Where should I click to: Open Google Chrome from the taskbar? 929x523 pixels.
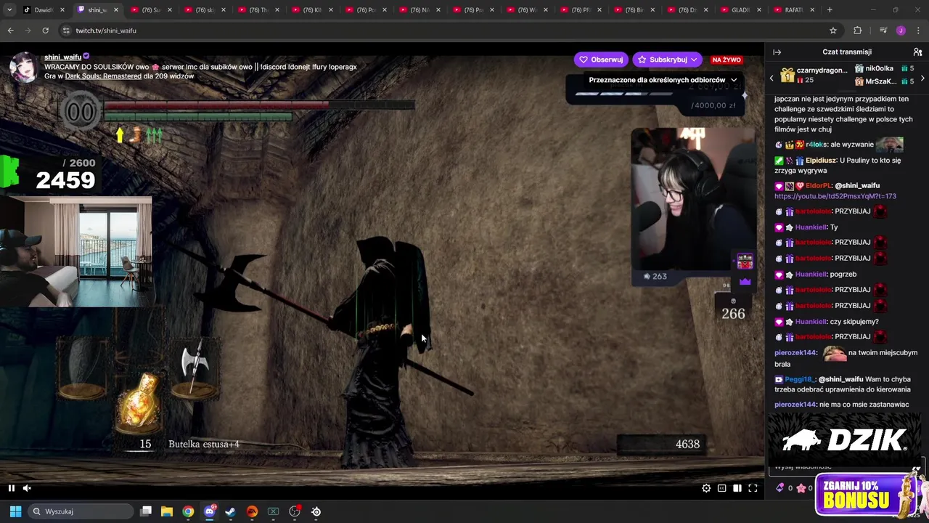coord(188,511)
